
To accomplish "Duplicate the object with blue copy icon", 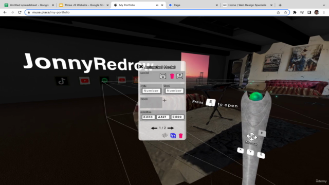I will coord(173,136).
